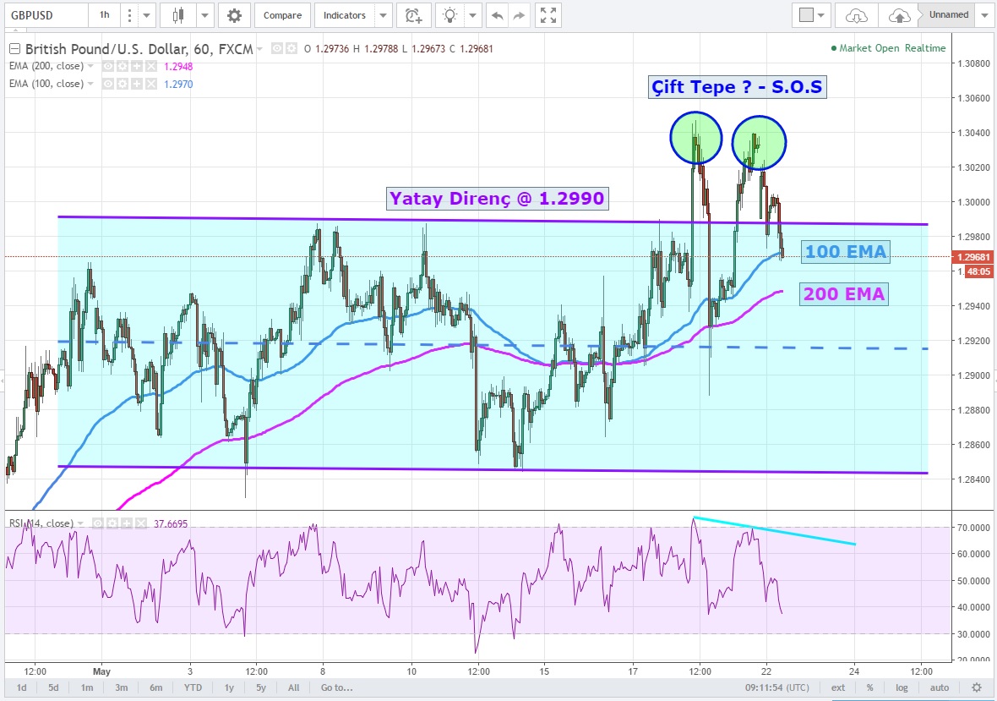Toggle visibility of EMA (100, close) indicator

click(x=108, y=84)
